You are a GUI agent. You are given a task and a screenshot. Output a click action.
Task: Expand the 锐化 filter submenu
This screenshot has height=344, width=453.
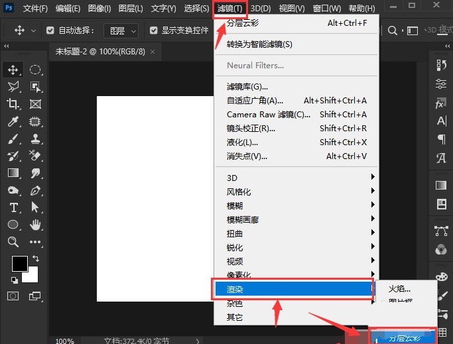click(x=296, y=247)
